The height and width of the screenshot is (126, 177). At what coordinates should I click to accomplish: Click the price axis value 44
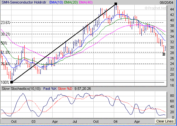(x=172, y=10)
